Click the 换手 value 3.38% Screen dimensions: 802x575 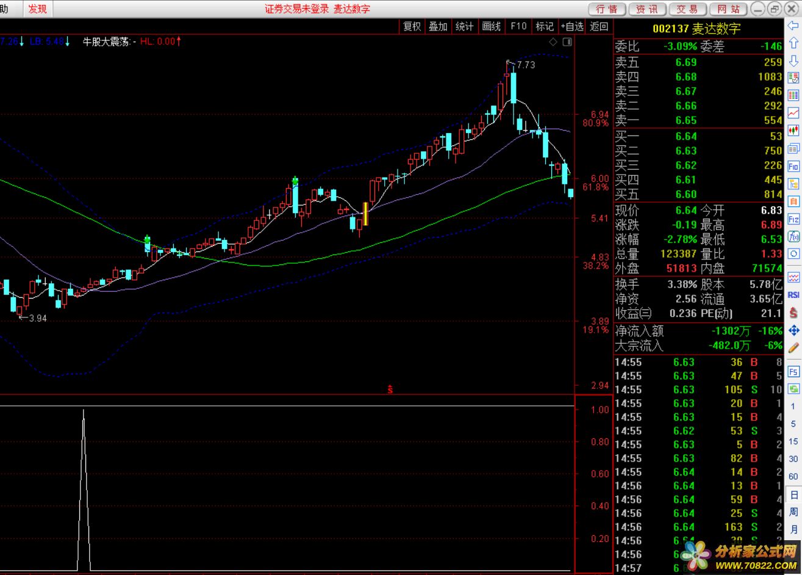(682, 284)
